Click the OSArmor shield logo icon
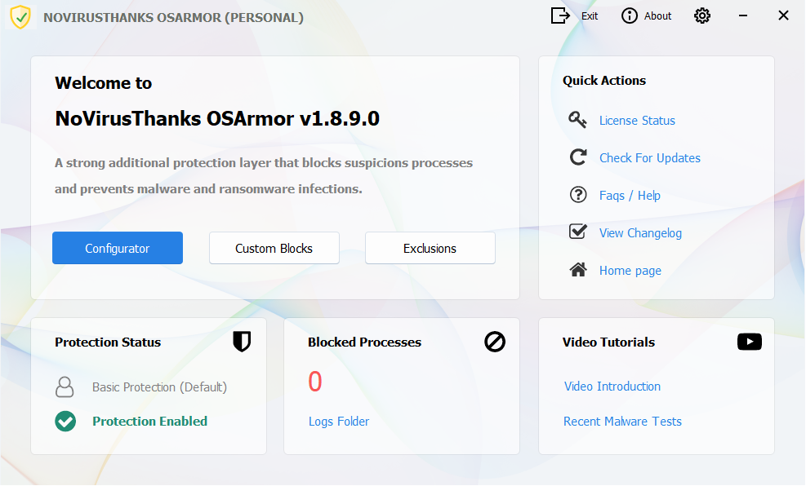 coord(20,17)
